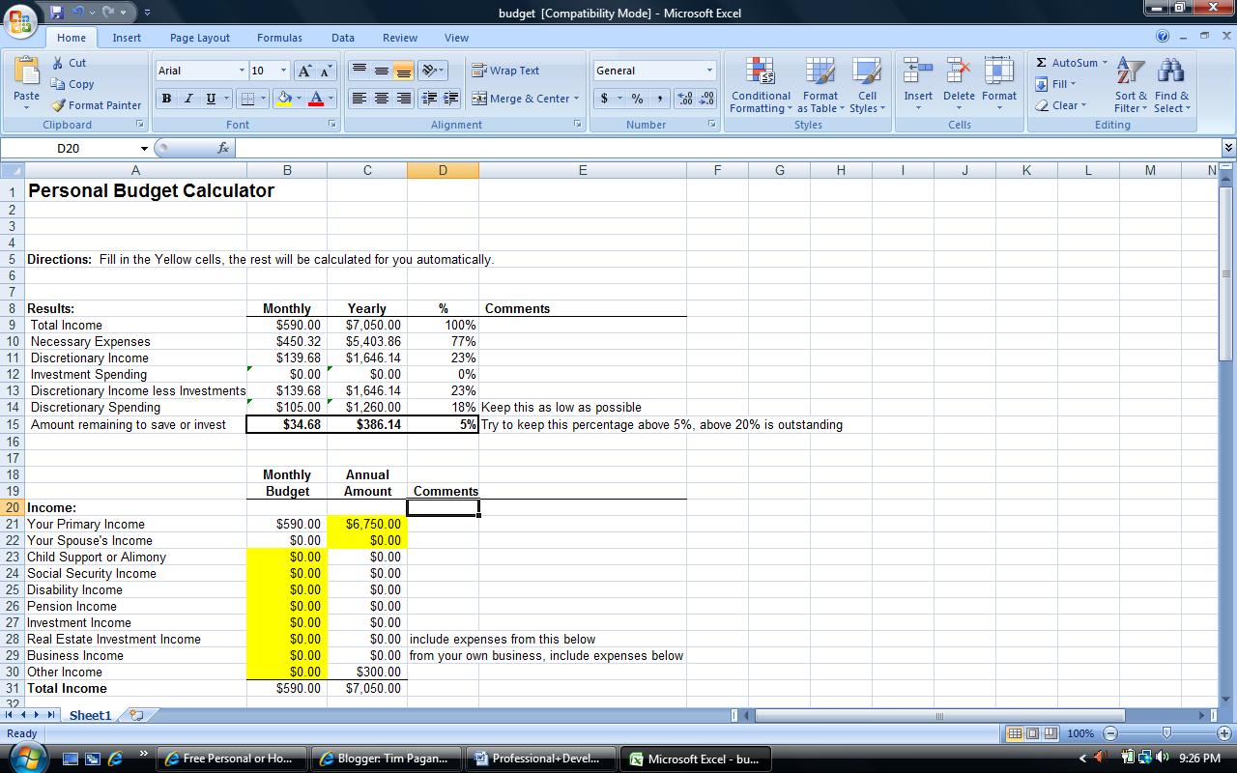
Task: Open the Review ribbon tab
Action: 399,38
